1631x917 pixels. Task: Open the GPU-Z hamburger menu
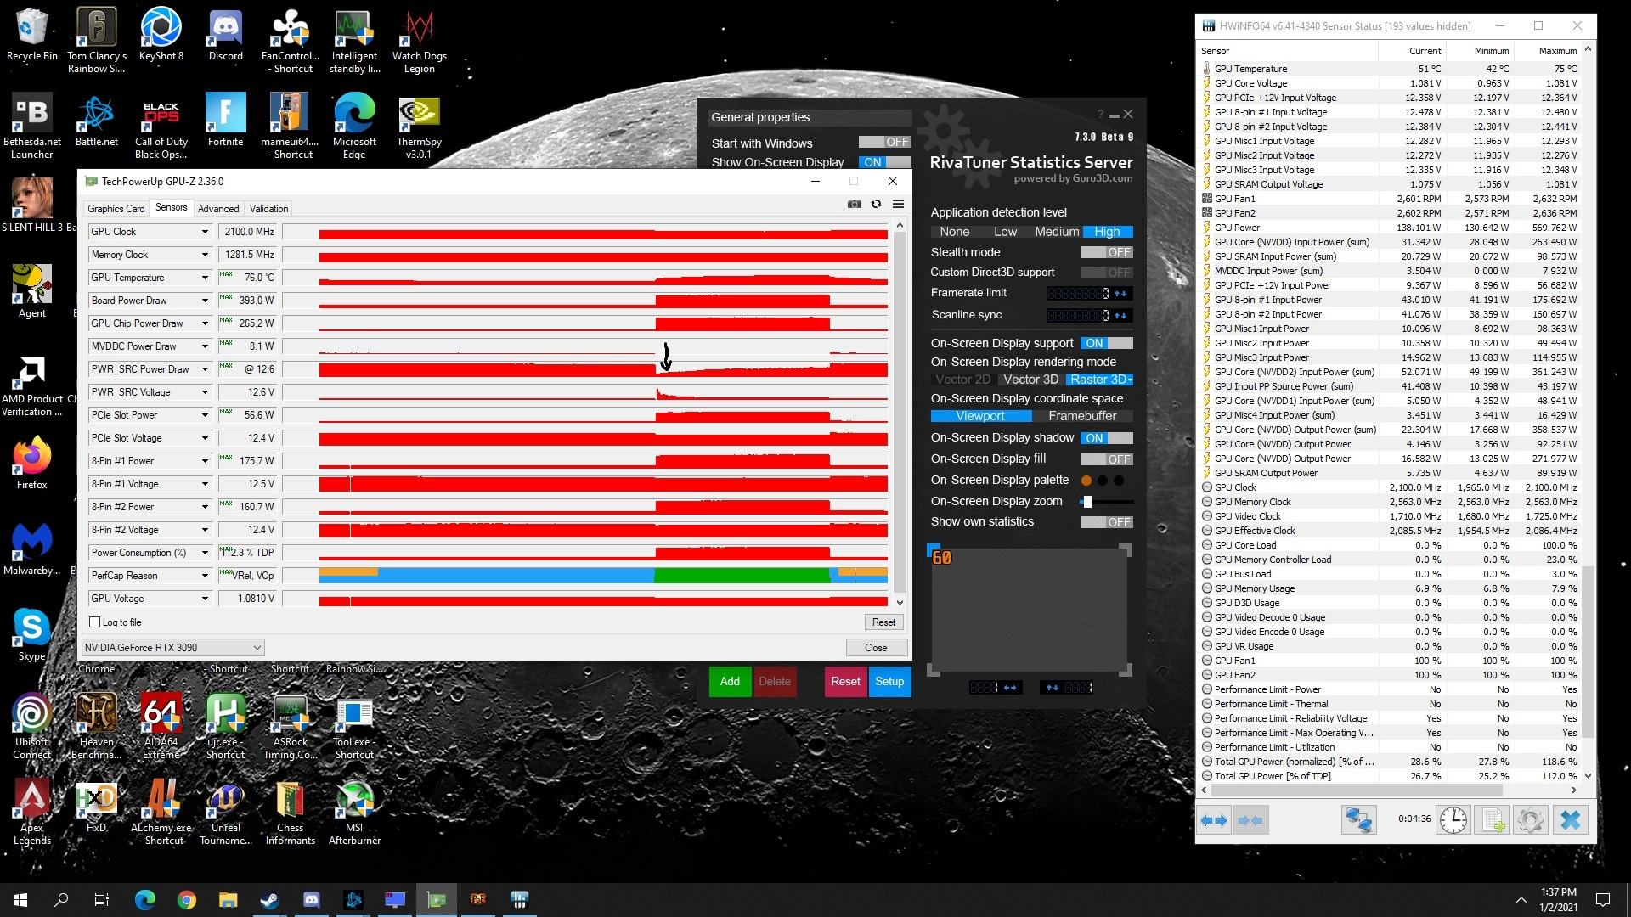click(x=898, y=204)
